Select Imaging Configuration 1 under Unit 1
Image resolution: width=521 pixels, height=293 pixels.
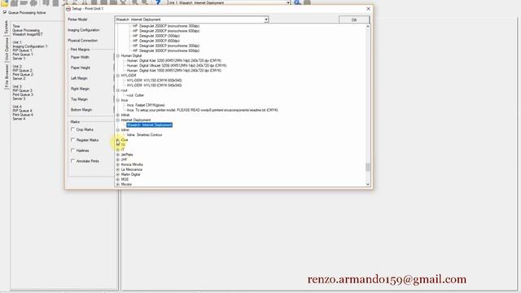30,46
